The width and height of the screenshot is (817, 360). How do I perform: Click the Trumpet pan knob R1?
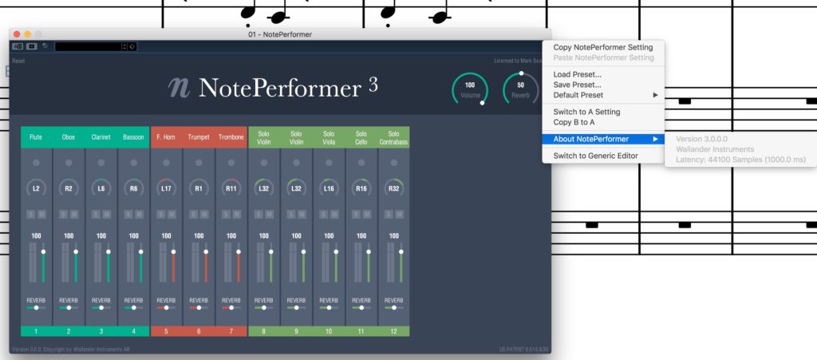pos(199,188)
